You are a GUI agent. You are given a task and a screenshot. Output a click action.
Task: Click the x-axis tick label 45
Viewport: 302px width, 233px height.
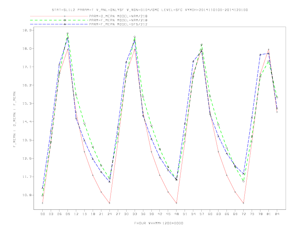(168, 214)
